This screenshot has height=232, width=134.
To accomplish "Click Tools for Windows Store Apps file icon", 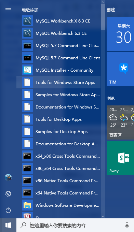I will tap(27, 82).
